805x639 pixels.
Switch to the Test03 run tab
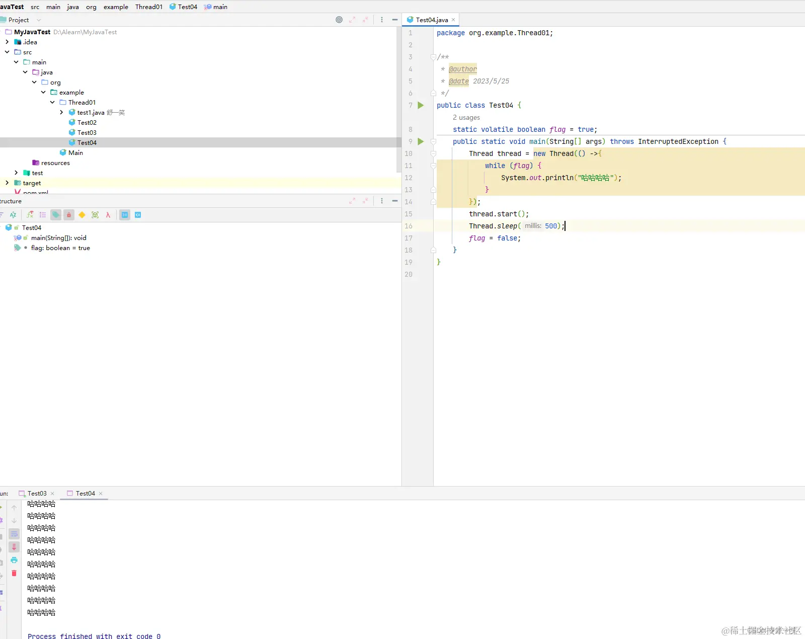(x=37, y=494)
